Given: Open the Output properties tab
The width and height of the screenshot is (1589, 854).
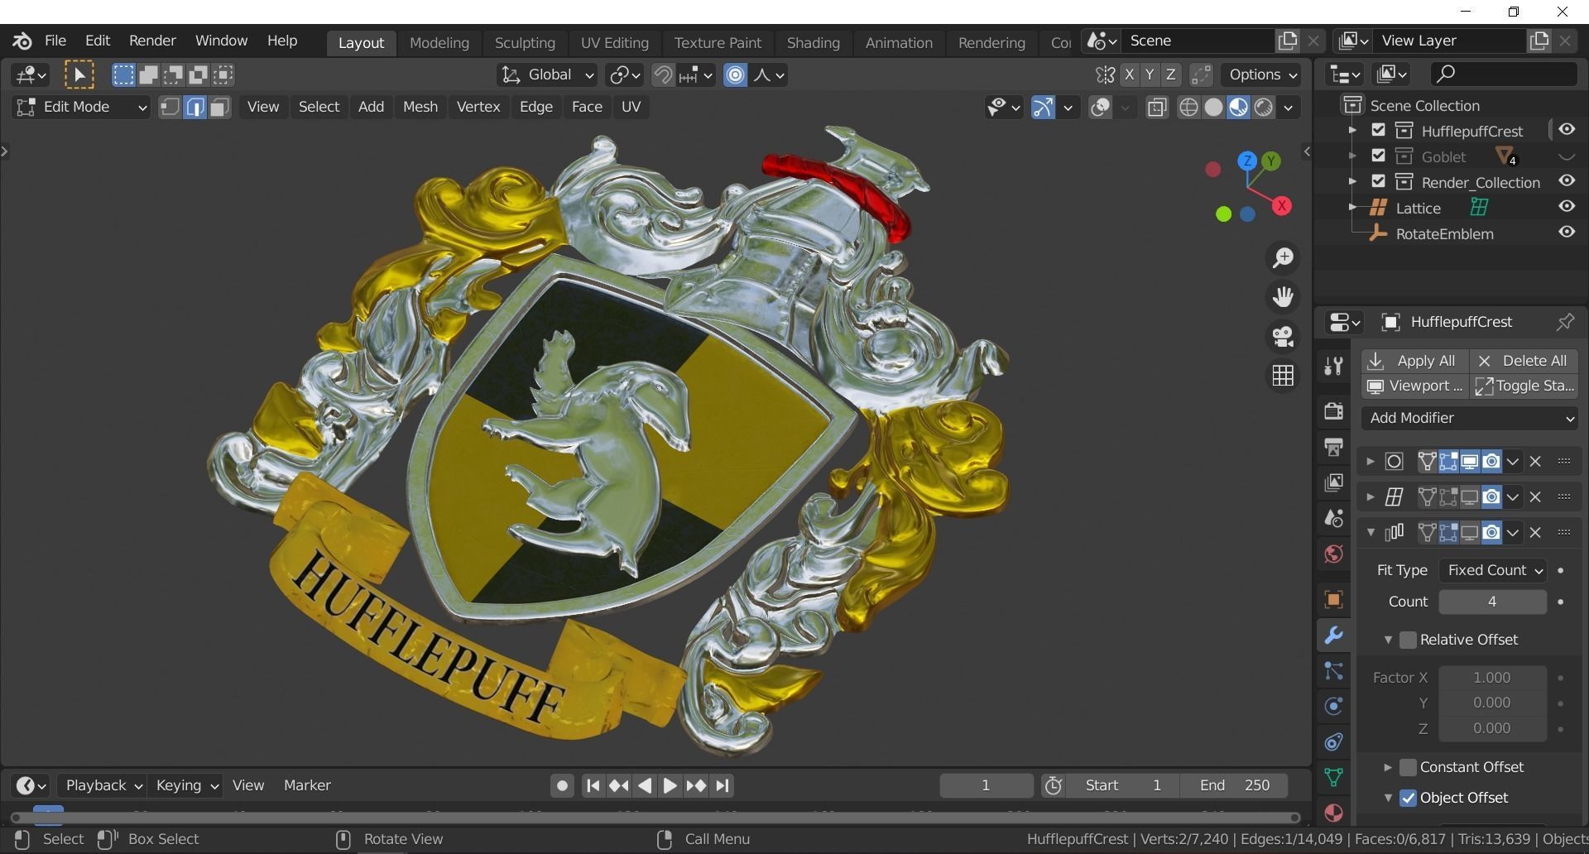Looking at the screenshot, I should click(1333, 447).
